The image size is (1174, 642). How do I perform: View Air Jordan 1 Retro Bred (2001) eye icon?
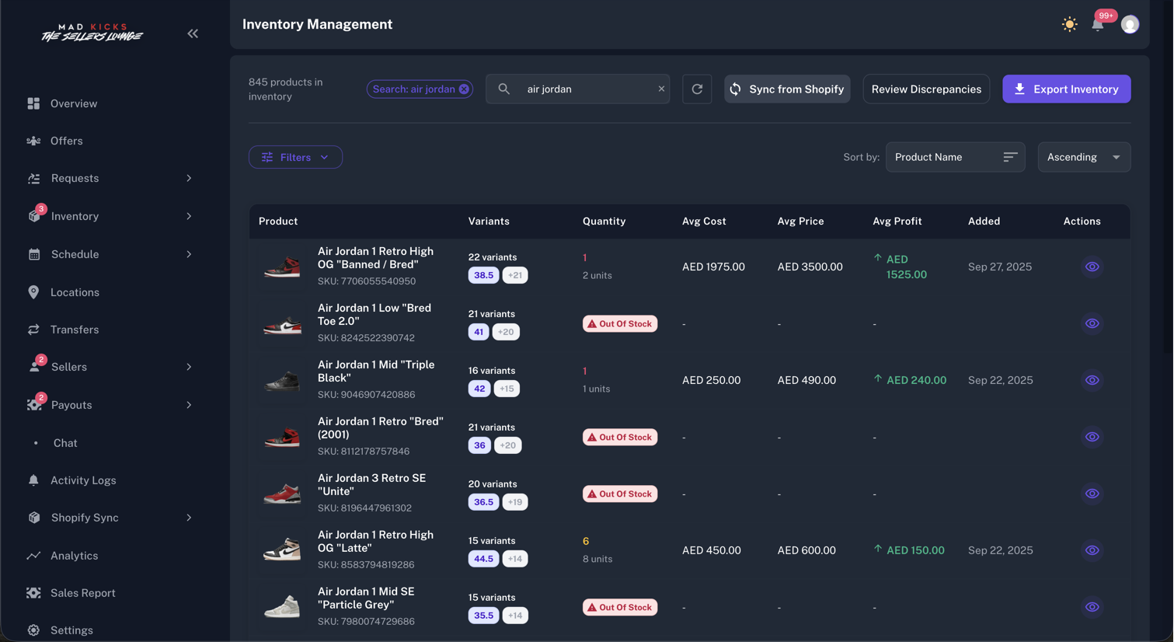1092,437
